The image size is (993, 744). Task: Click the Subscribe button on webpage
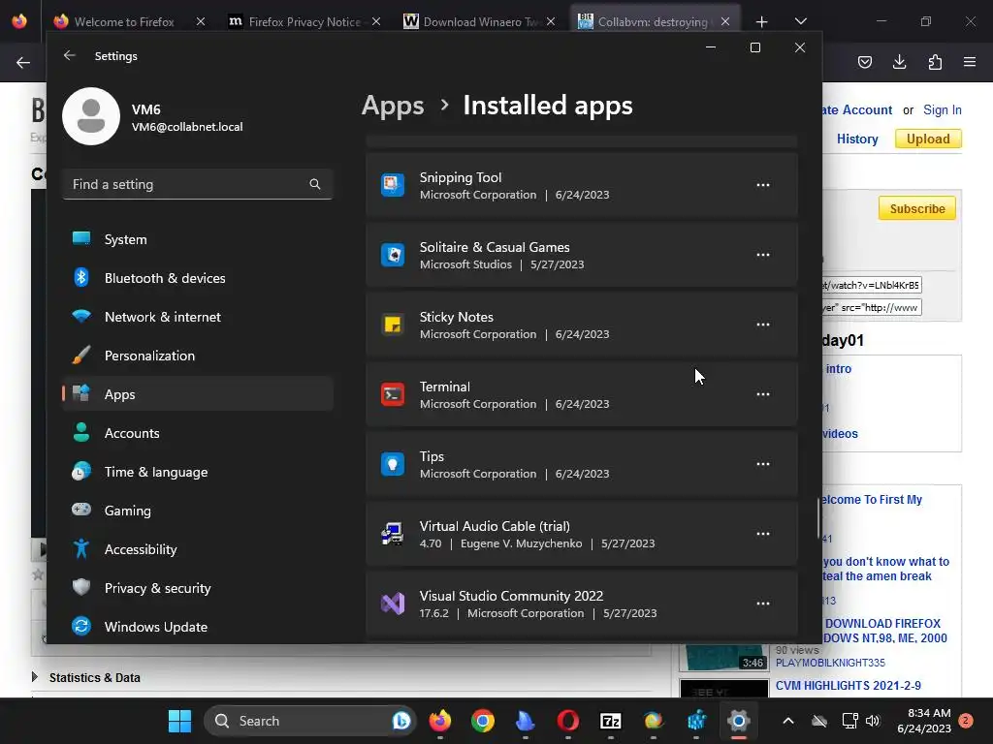pos(917,209)
